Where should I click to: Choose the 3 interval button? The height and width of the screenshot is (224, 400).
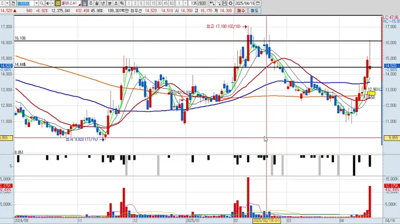(x=135, y=3)
